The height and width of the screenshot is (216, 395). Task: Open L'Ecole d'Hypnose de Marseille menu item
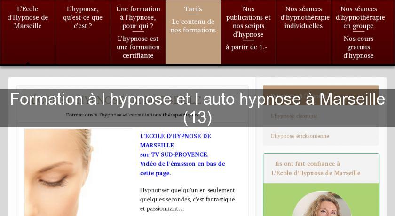tap(28, 17)
